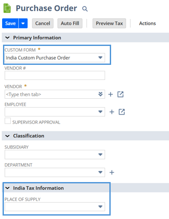
Task: Toggle the Supervisor Approval checkbox
Action: [x=8, y=121]
